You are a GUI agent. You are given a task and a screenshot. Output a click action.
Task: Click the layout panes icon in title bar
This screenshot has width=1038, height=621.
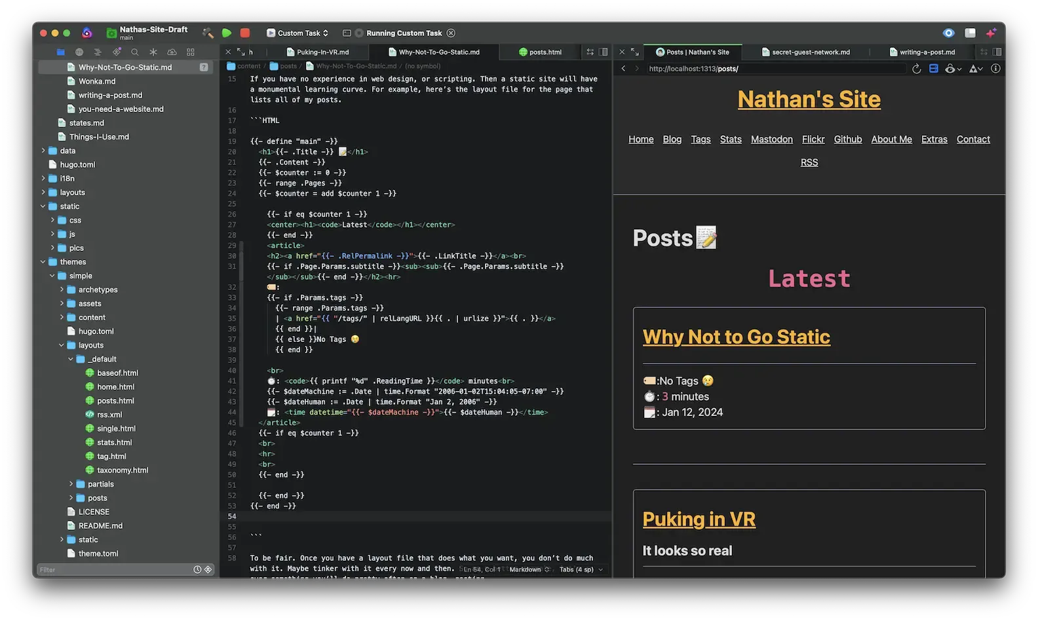click(x=971, y=33)
